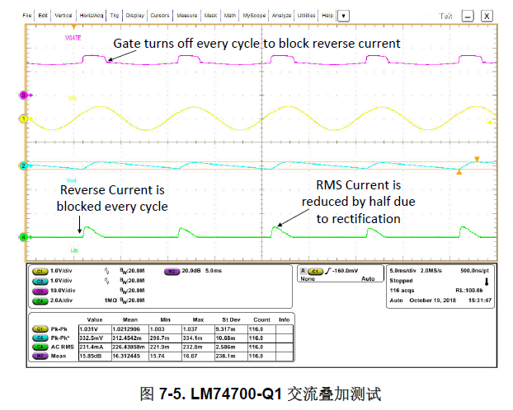Open the Analyze menu
The height and width of the screenshot is (410, 513).
point(281,16)
